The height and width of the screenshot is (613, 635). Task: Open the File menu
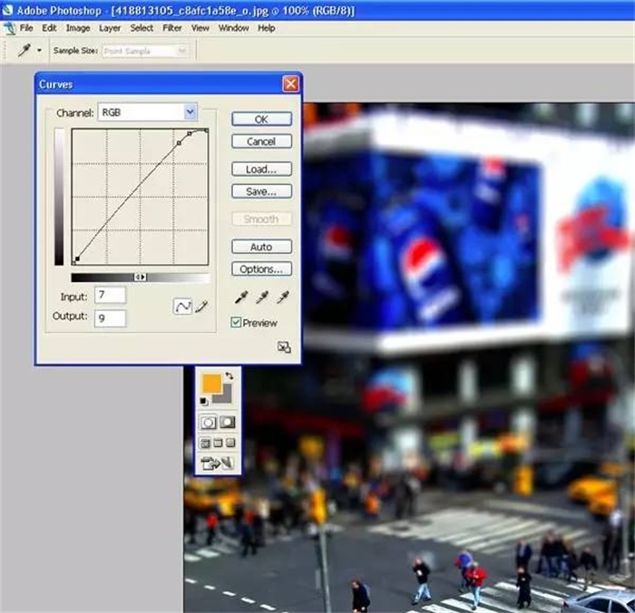(26, 28)
